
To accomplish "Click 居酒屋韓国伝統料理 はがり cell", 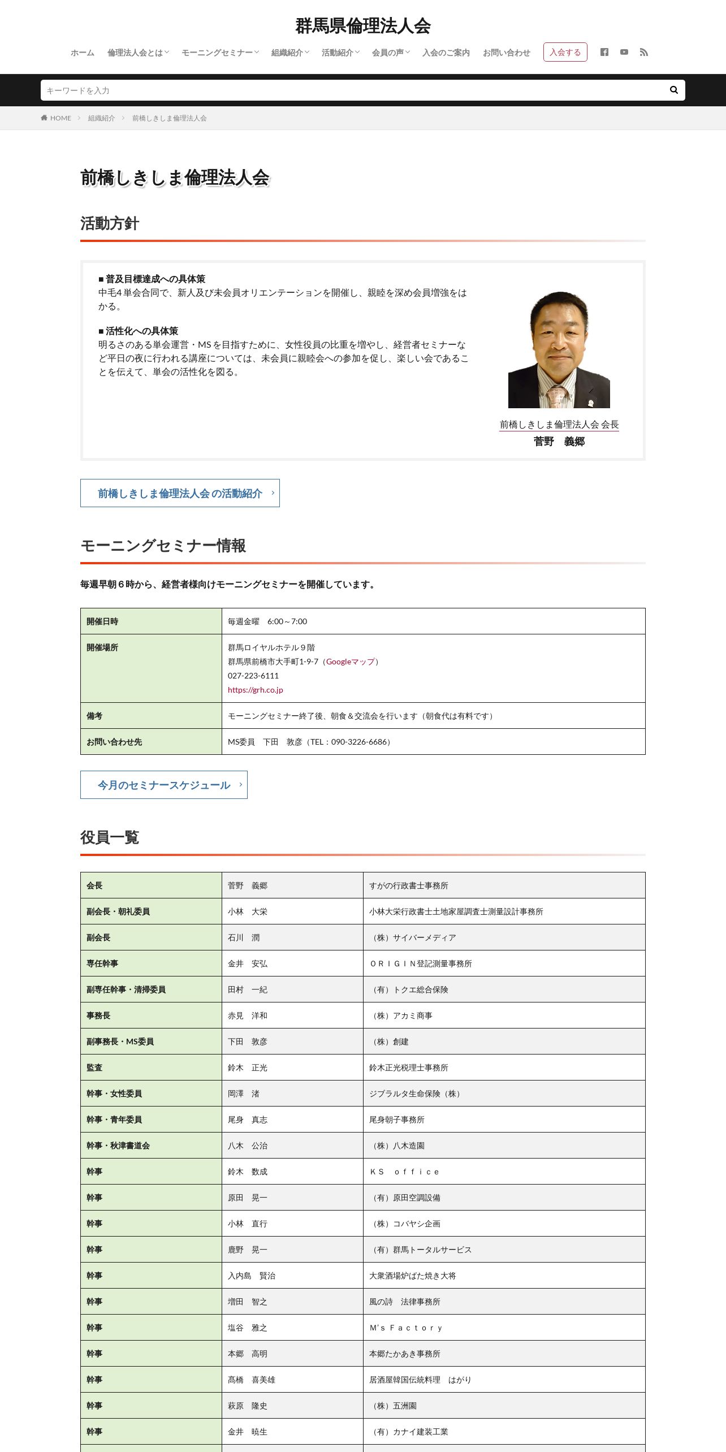I will [x=504, y=1380].
